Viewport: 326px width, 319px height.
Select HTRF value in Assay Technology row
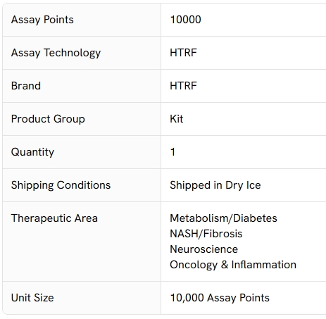[183, 53]
